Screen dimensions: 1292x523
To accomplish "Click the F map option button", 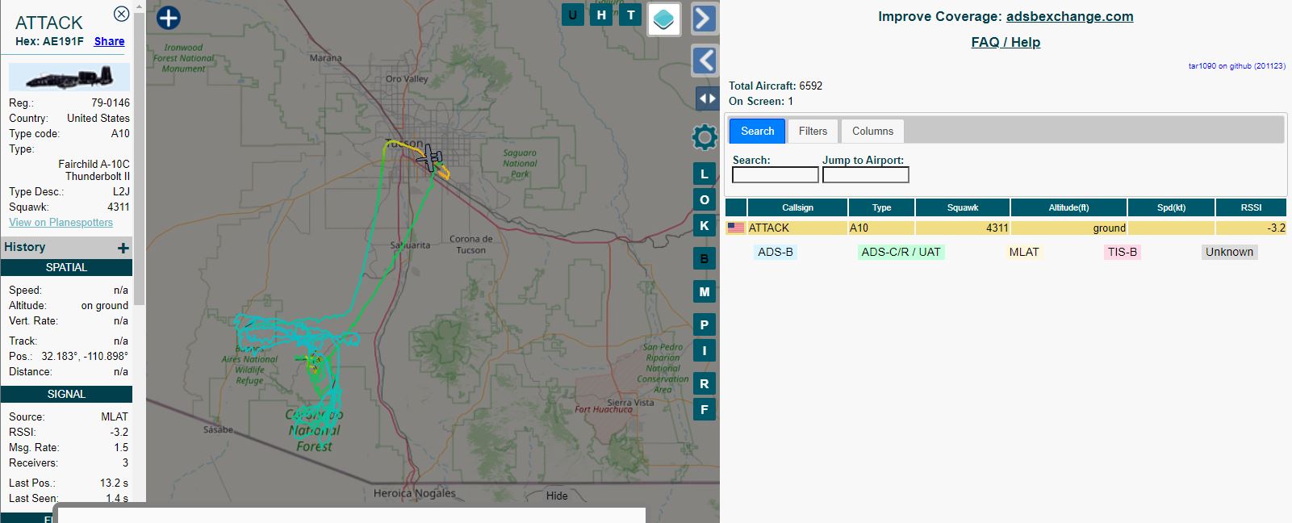I will (705, 409).
